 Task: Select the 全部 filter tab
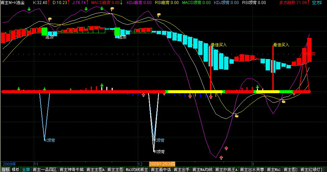[x=26, y=170]
